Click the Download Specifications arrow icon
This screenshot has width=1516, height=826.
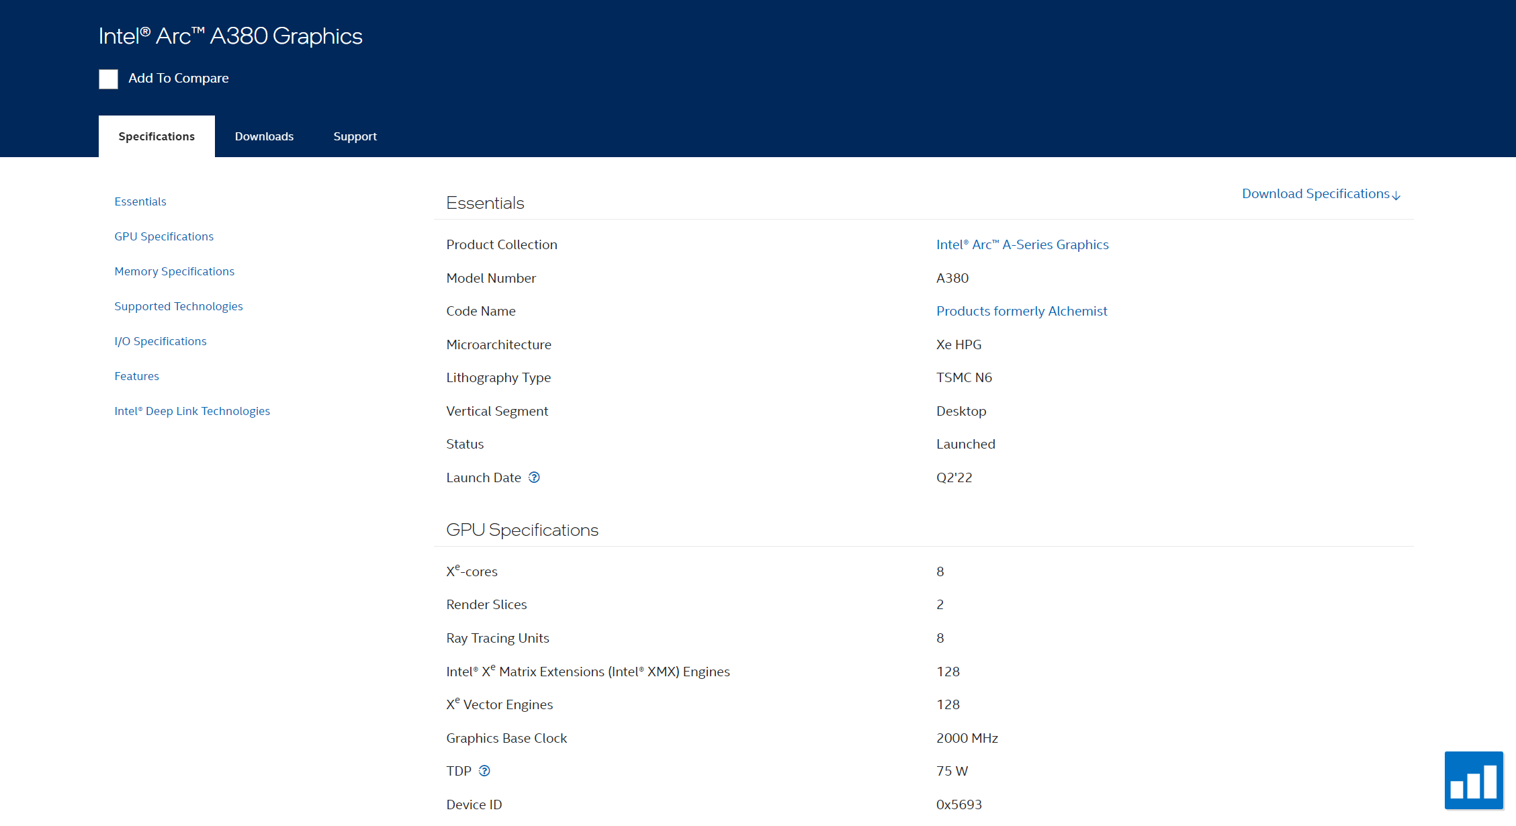tap(1396, 195)
